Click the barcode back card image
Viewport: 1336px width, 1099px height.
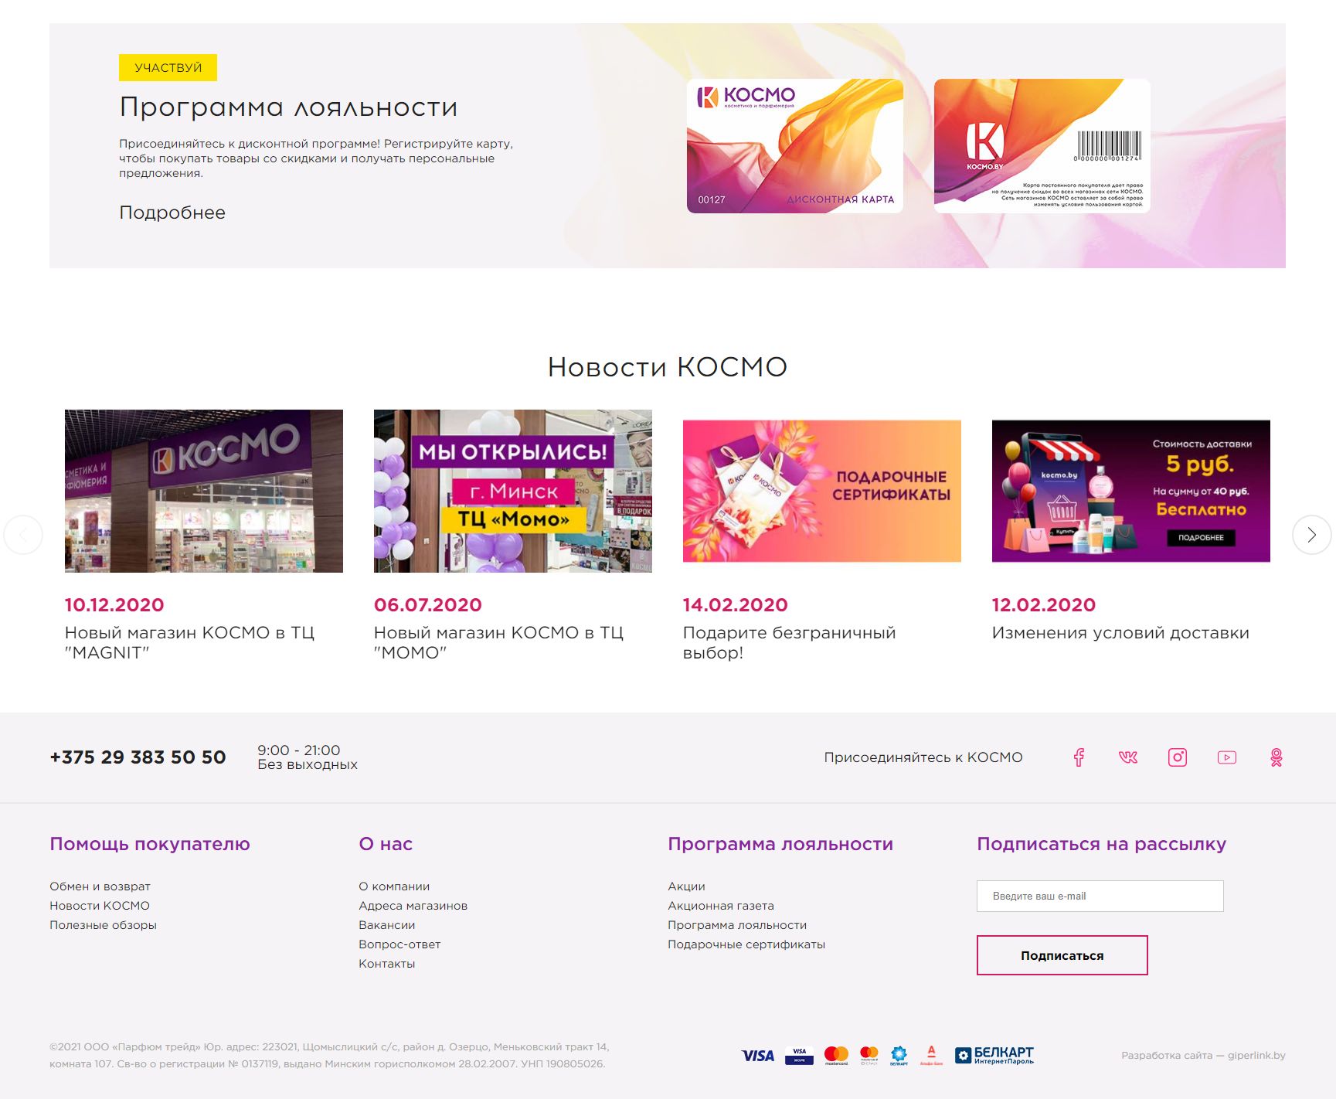pos(1042,146)
